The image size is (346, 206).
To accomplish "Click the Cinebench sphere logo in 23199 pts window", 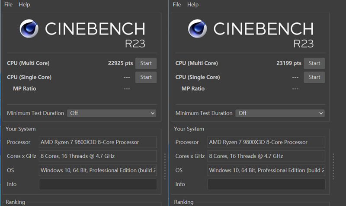I will click(199, 29).
